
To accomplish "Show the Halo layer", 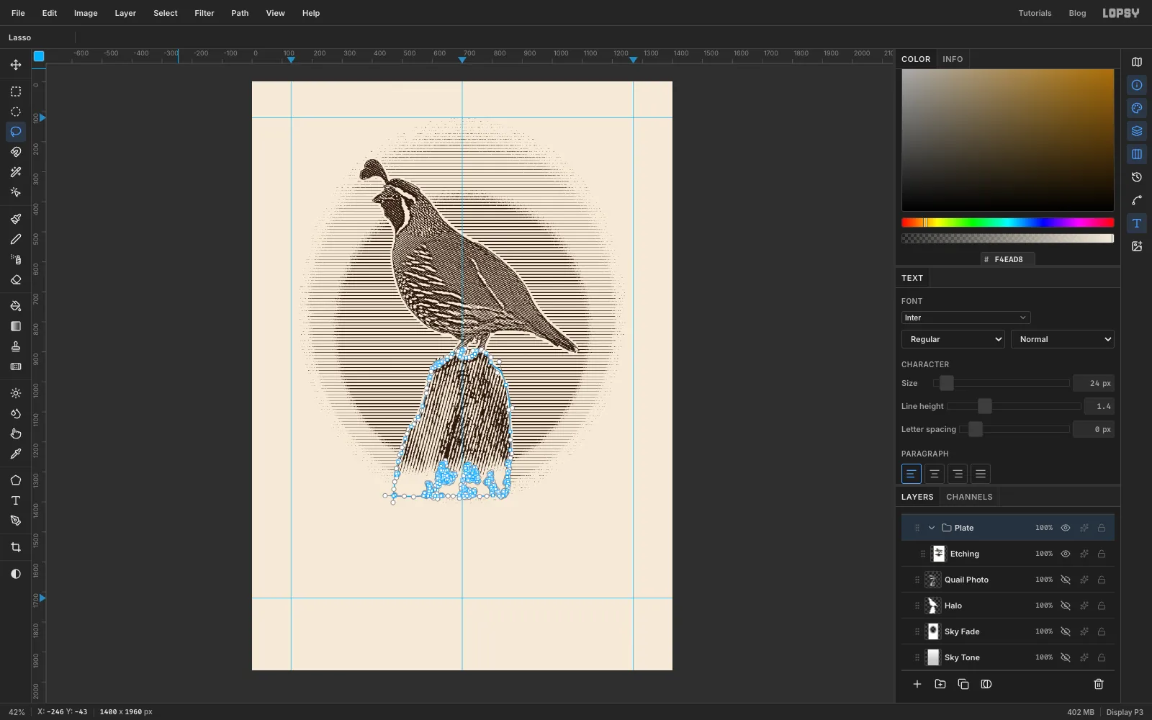I will click(1066, 606).
